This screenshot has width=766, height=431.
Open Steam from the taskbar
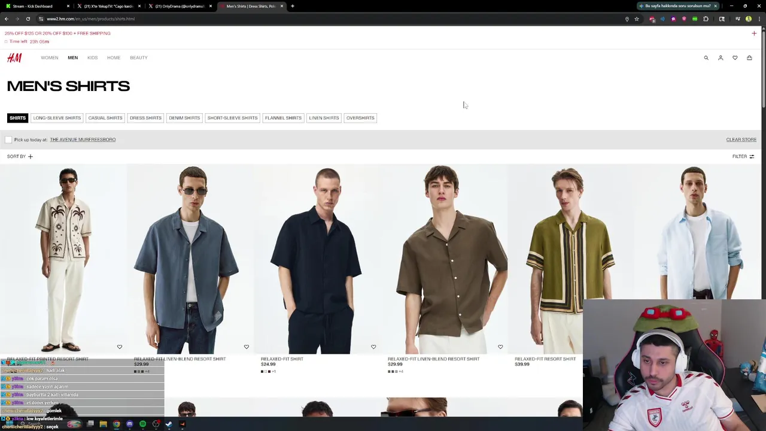click(169, 424)
